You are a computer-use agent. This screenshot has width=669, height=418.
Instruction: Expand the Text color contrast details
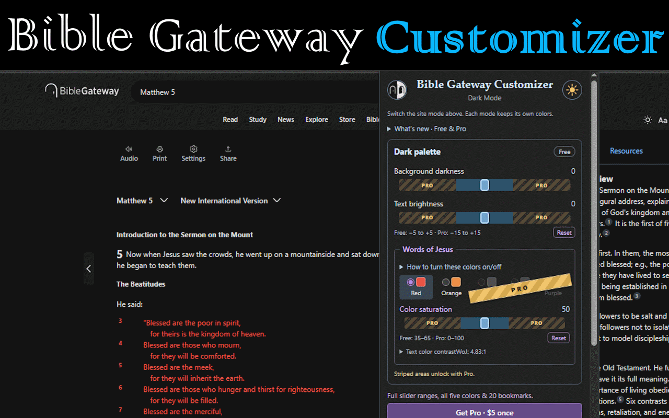tap(443, 352)
